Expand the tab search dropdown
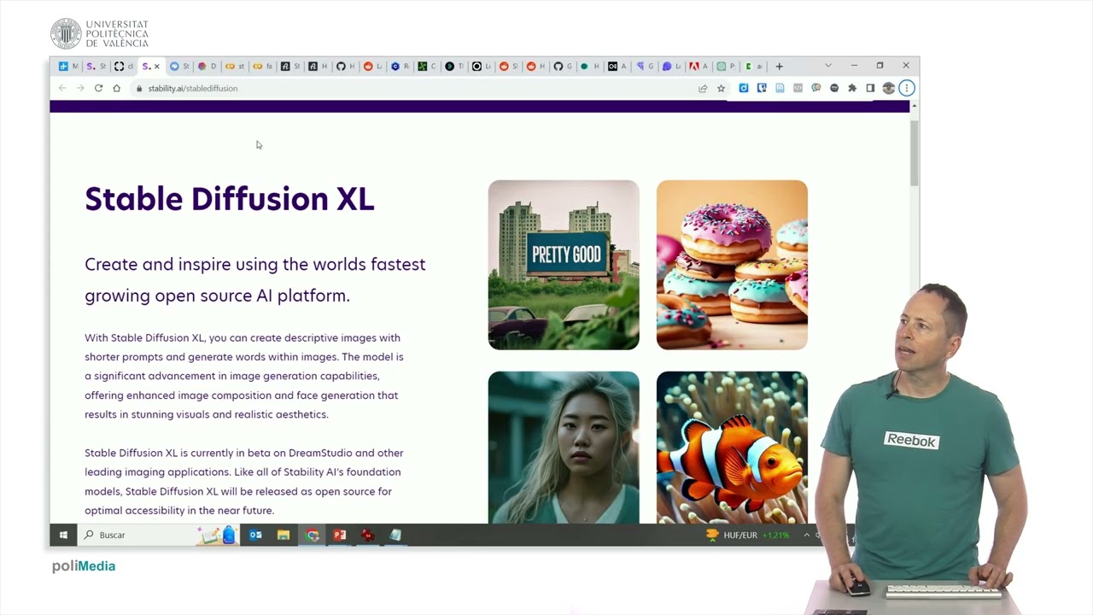The height and width of the screenshot is (615, 1093). [x=827, y=66]
